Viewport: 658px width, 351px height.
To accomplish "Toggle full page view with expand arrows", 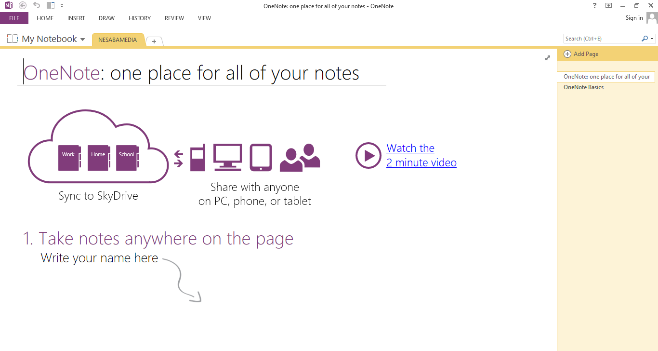I will pyautogui.click(x=547, y=58).
